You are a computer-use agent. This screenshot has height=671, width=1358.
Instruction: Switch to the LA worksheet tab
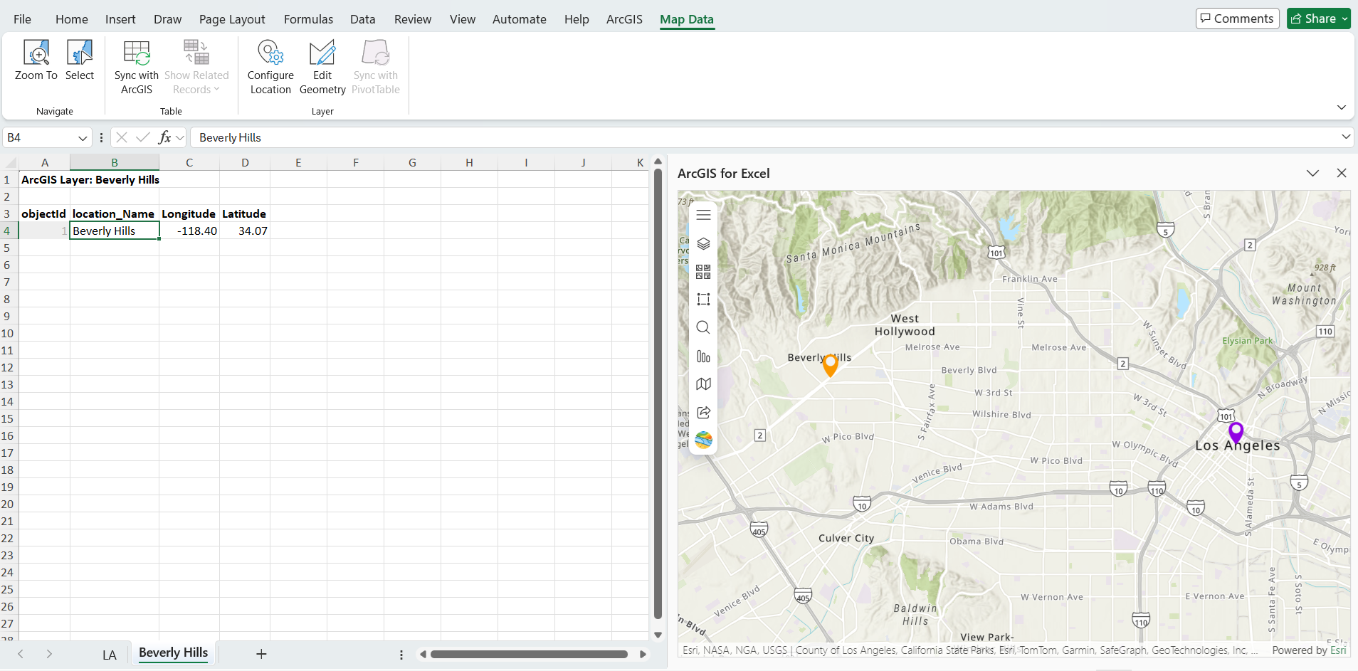109,655
